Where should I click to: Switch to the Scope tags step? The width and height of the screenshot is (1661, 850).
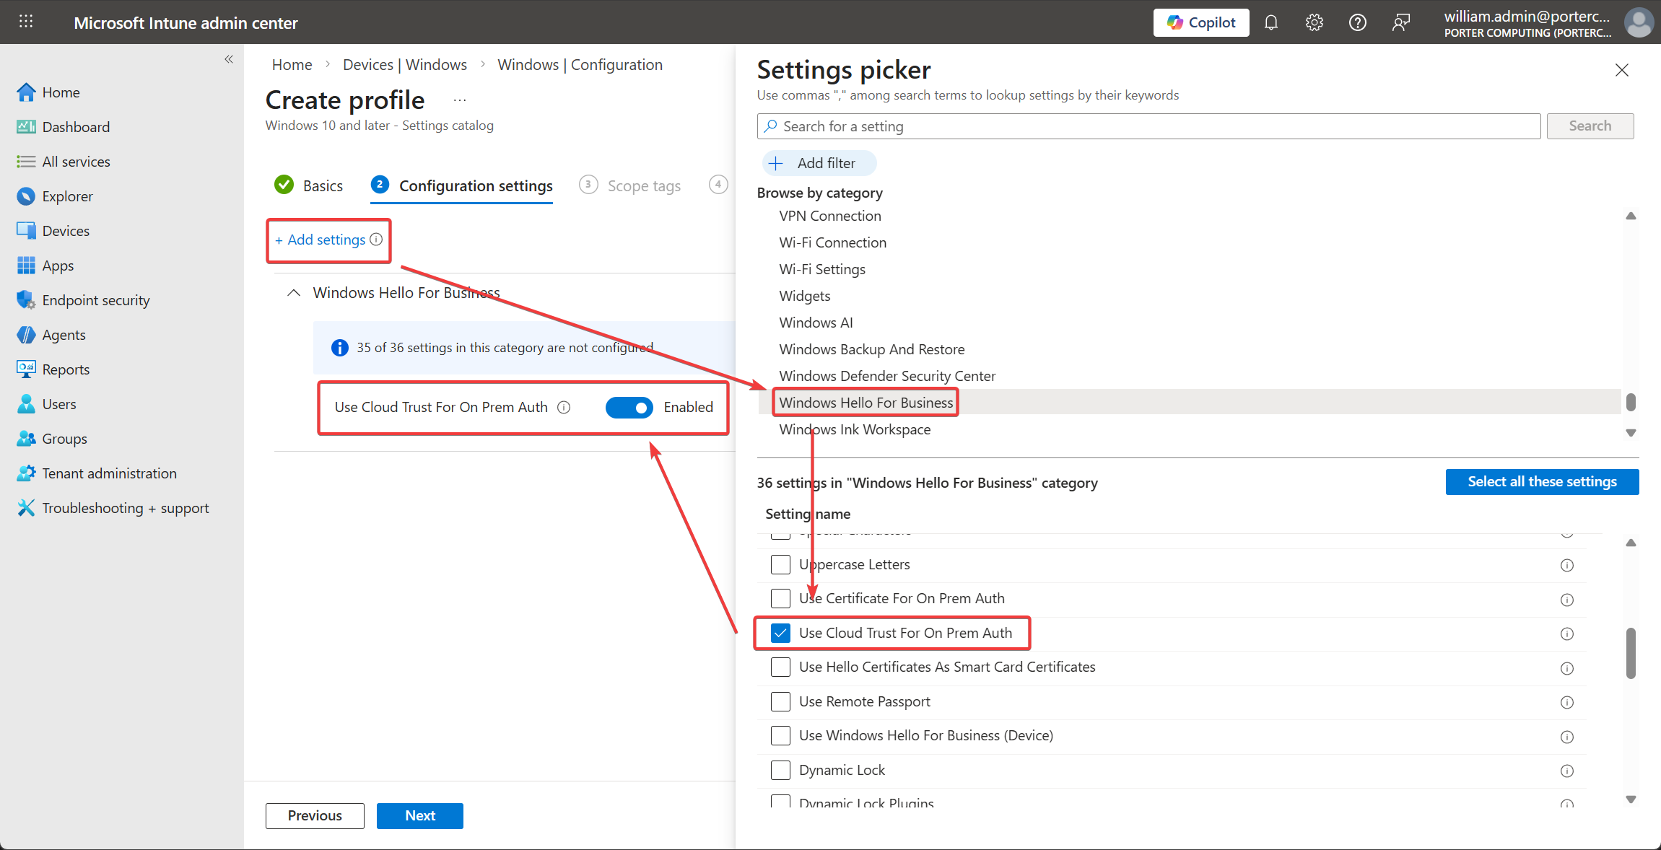coord(643,186)
